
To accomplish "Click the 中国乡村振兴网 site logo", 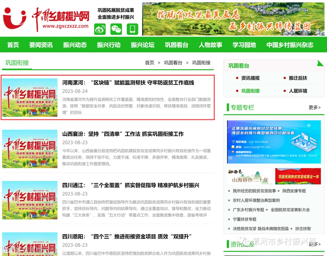I will point(46,19).
